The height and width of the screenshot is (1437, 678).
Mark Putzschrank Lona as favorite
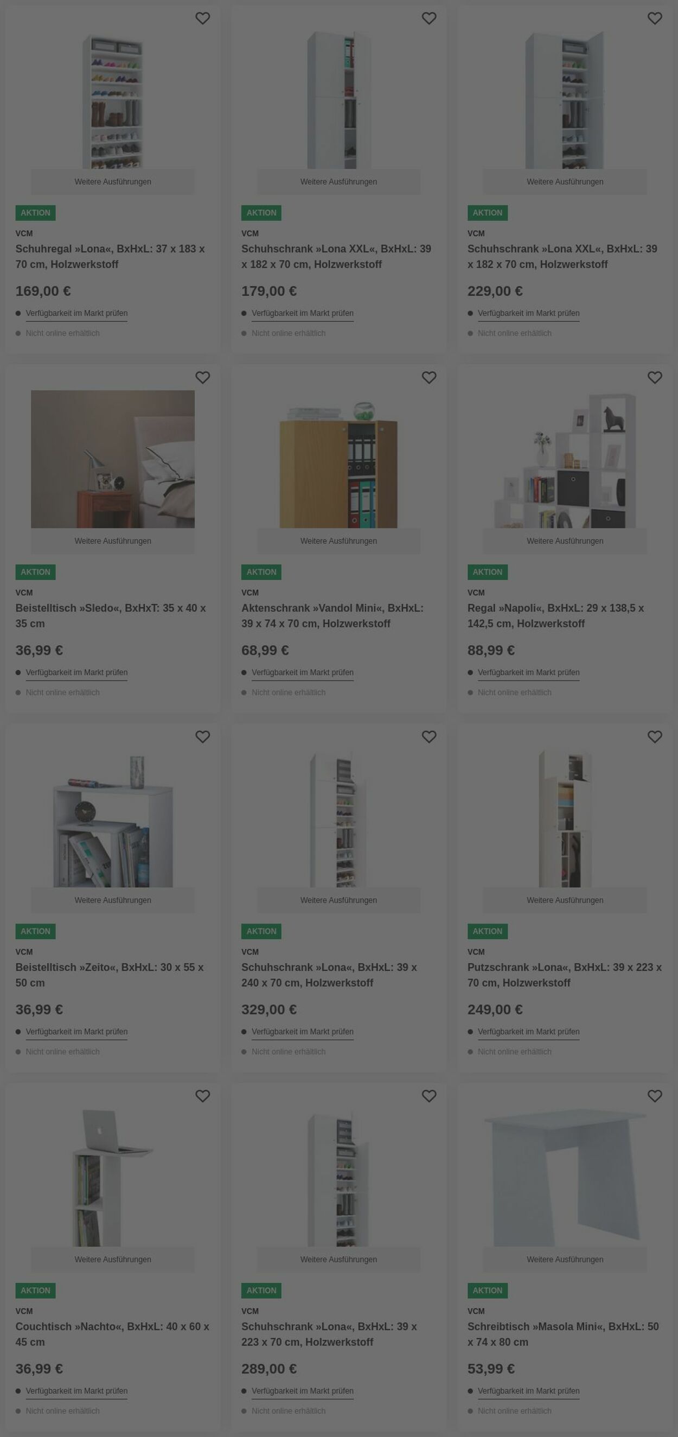pyautogui.click(x=655, y=737)
